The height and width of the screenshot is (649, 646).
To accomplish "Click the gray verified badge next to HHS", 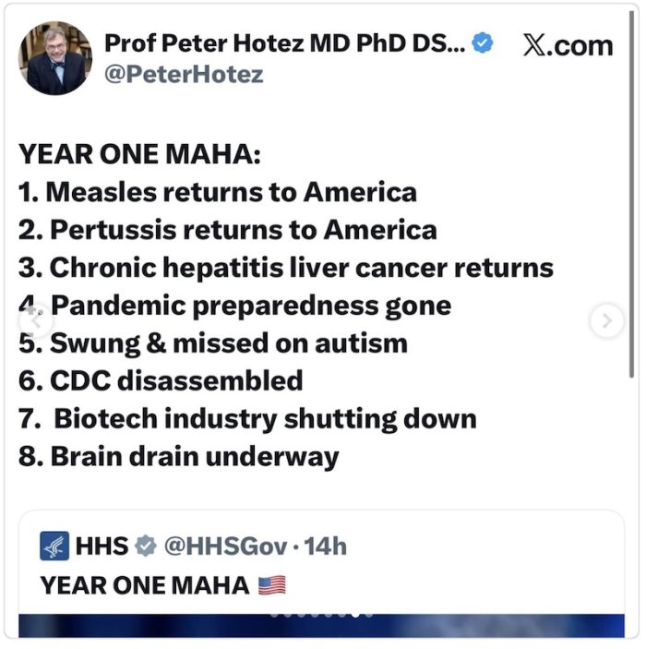I will pyautogui.click(x=146, y=547).
